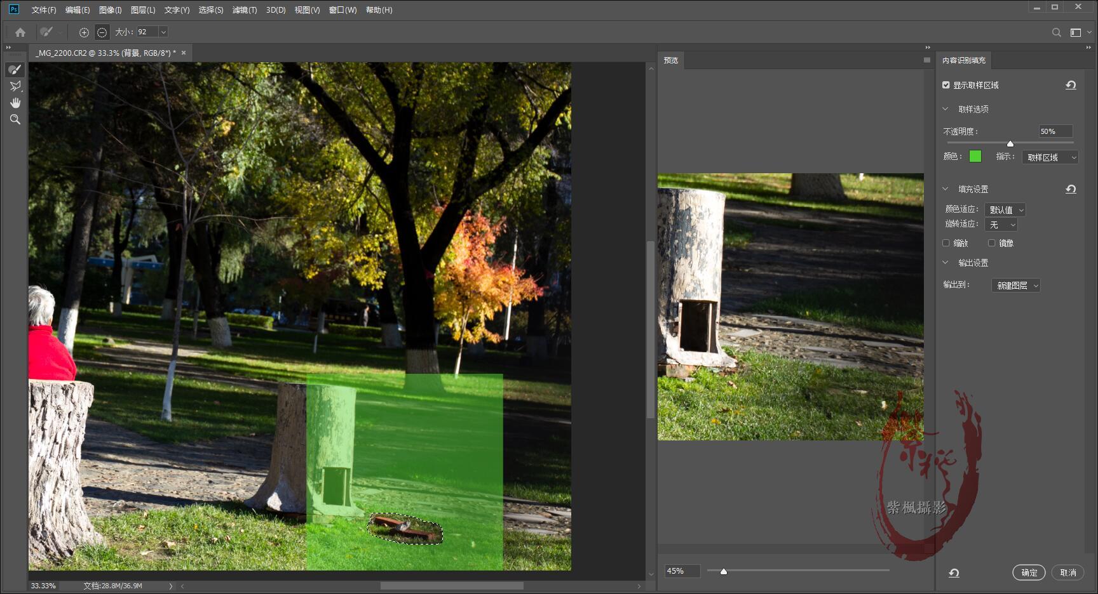The image size is (1098, 594).
Task: Switch brush to subtract mode (minus icon)
Action: (102, 32)
